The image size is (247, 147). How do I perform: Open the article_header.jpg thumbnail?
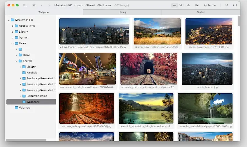207,69
